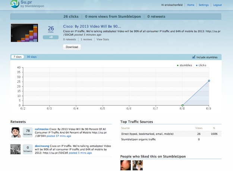
Task: Click the 'Hi erickschonfeld' greeting
Action: click(x=172, y=5)
